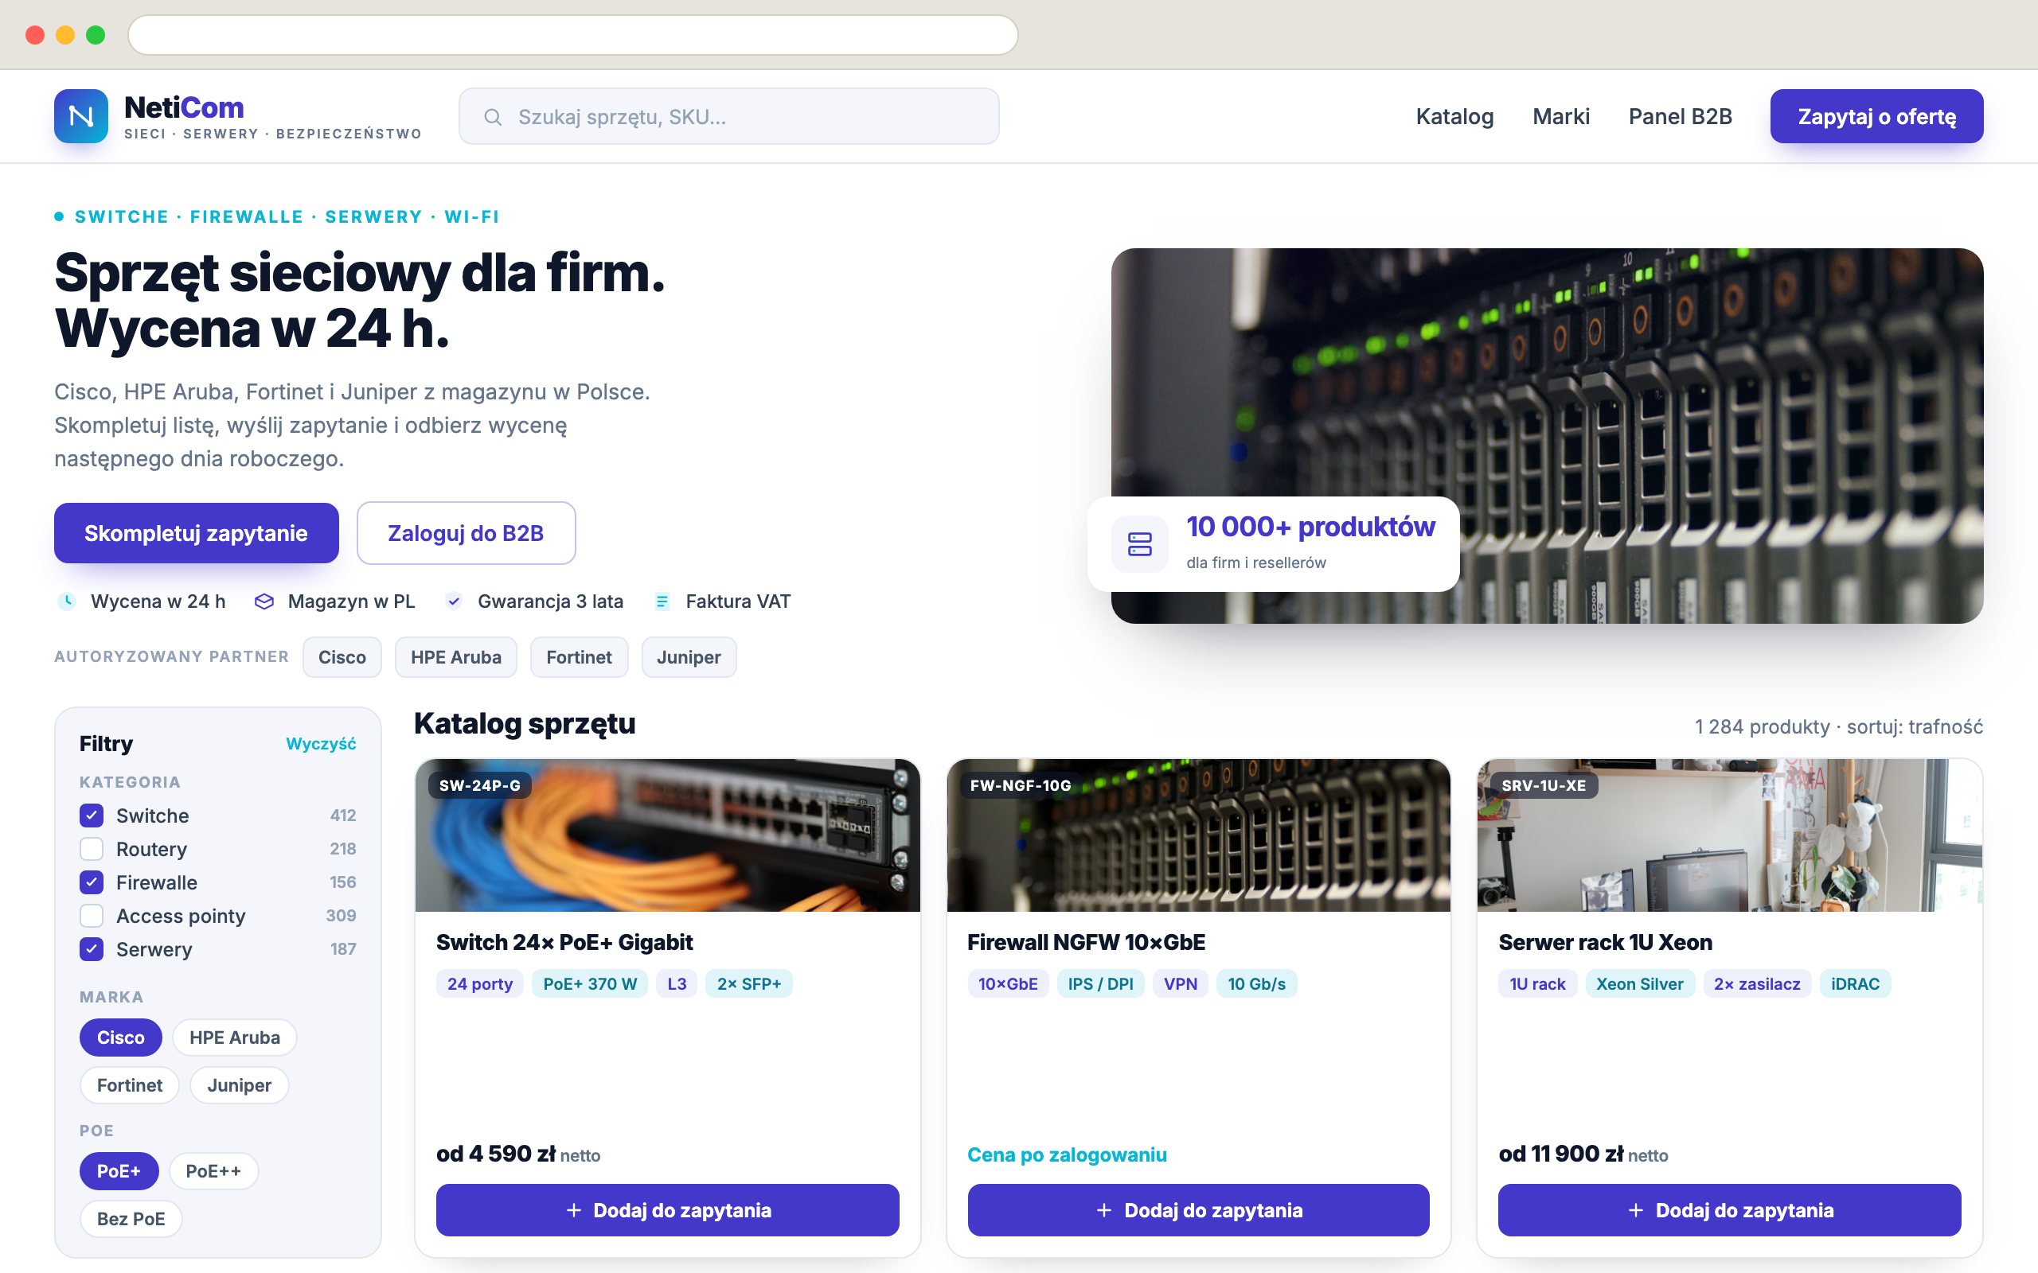
Task: Click the server icon beside 10 000+ produktów
Action: [x=1139, y=544]
